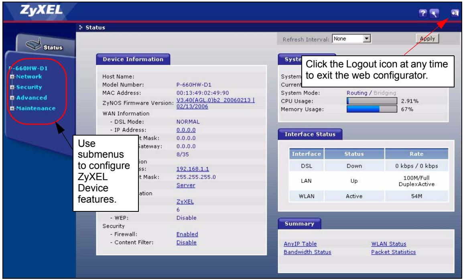Select the DSL interface cell

307,166
